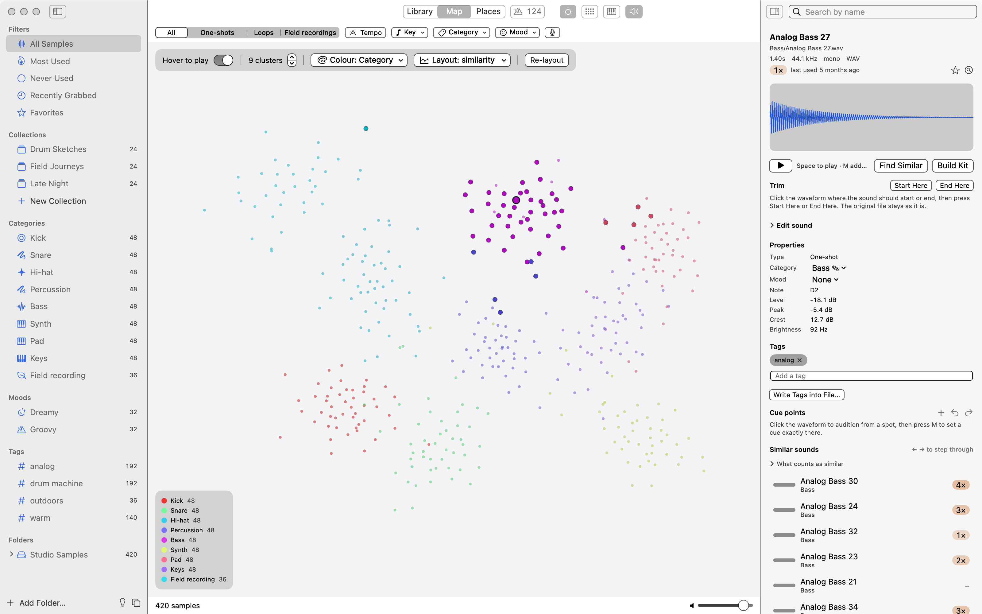Switch to the Places tab

point(488,11)
